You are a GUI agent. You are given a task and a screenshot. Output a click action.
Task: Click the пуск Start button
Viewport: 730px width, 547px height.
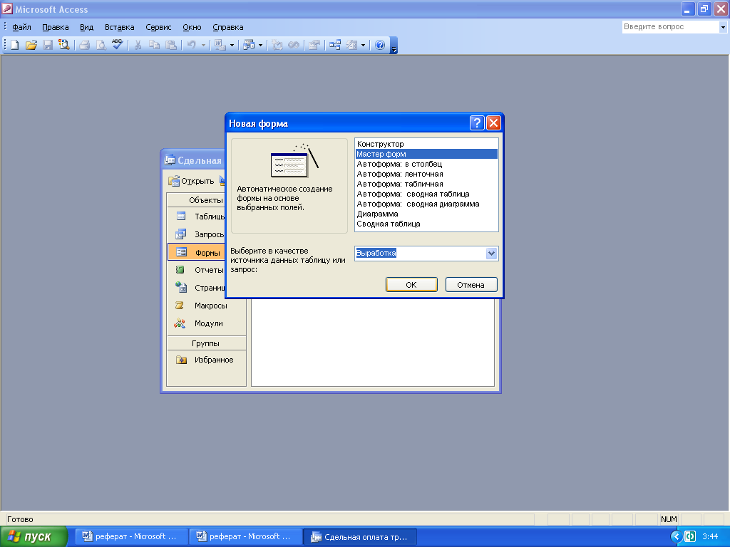pos(33,537)
